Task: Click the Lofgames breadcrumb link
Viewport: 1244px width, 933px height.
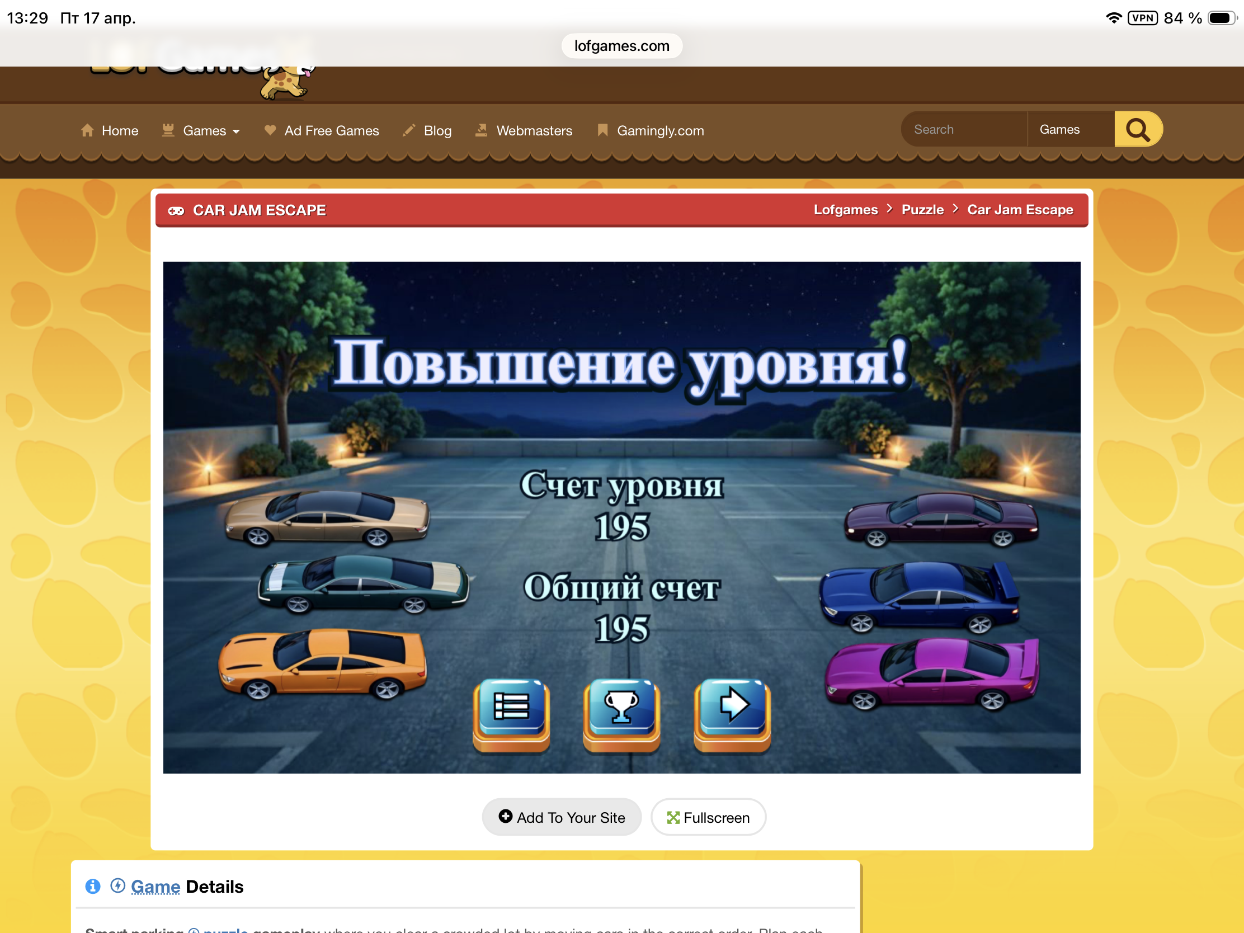Action: tap(845, 210)
